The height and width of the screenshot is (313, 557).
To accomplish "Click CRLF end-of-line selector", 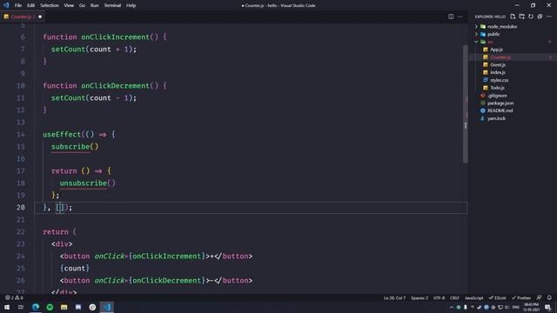I will click(454, 297).
